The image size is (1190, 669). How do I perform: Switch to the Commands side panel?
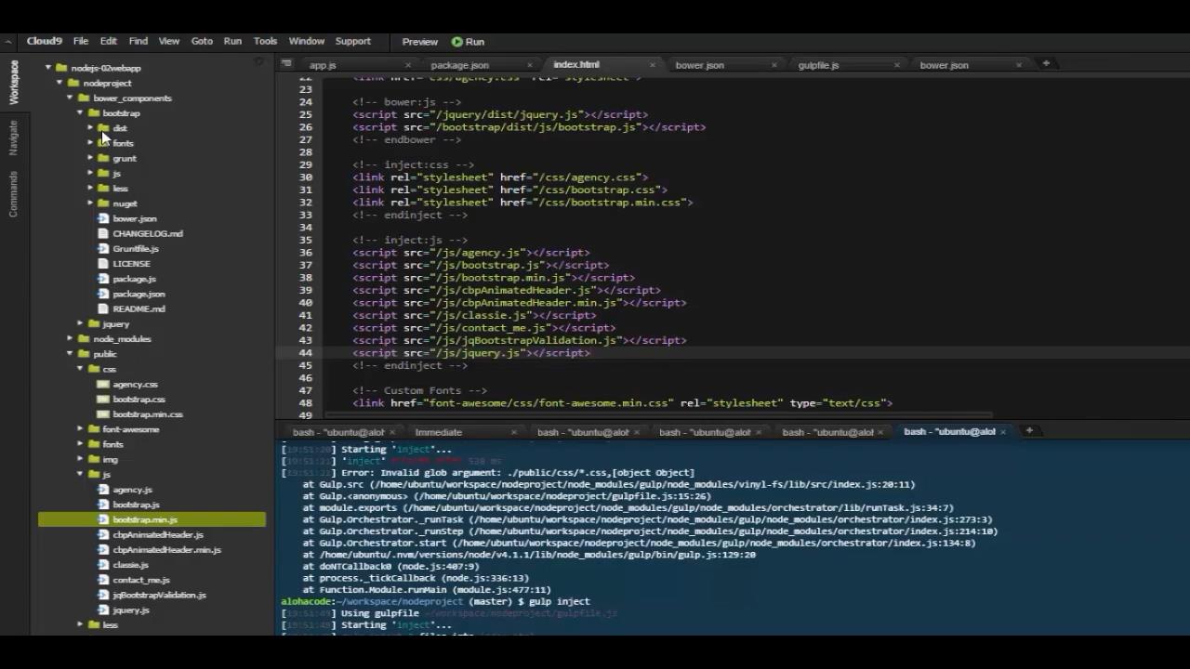pyautogui.click(x=13, y=193)
